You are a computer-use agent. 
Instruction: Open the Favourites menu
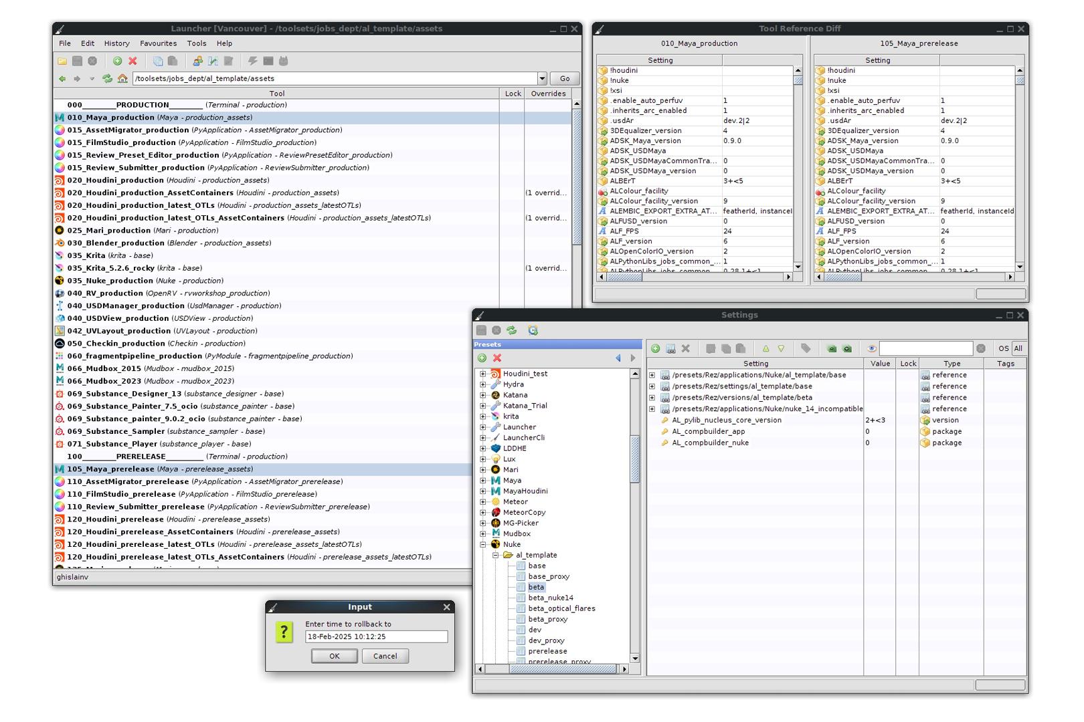coord(158,43)
